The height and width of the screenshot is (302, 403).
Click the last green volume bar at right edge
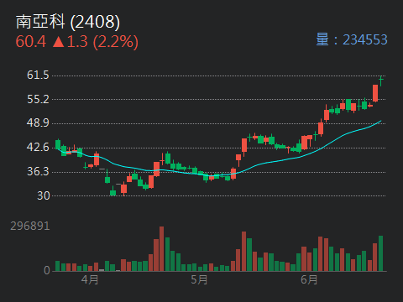click(x=380, y=253)
